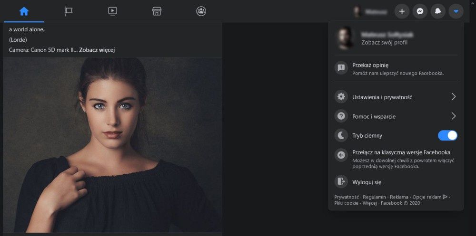Click the dark mode moon icon
The height and width of the screenshot is (236, 476).
(341, 135)
